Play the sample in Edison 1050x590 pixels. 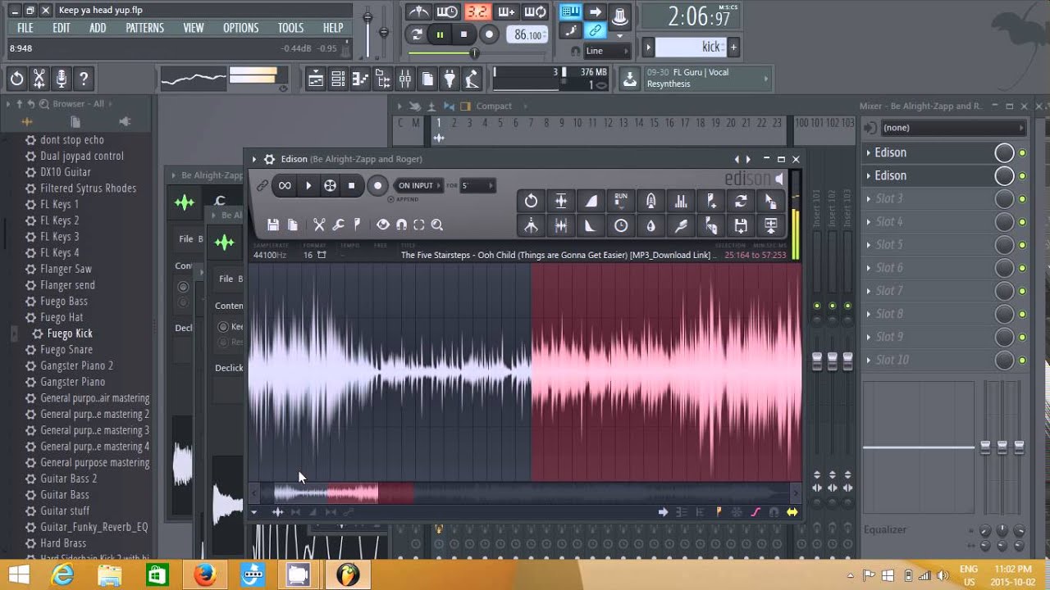308,186
